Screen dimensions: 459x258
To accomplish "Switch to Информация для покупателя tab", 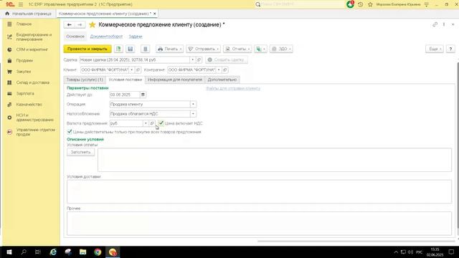I will (175, 80).
